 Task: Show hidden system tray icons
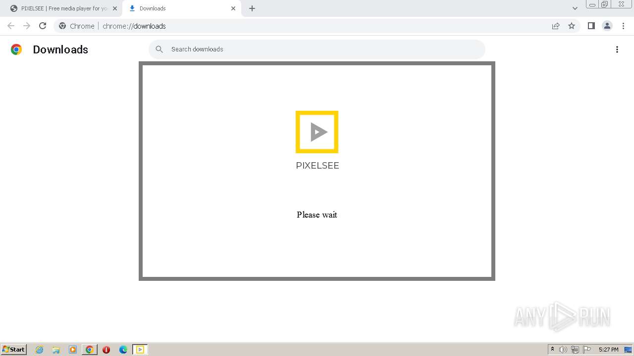(x=552, y=350)
